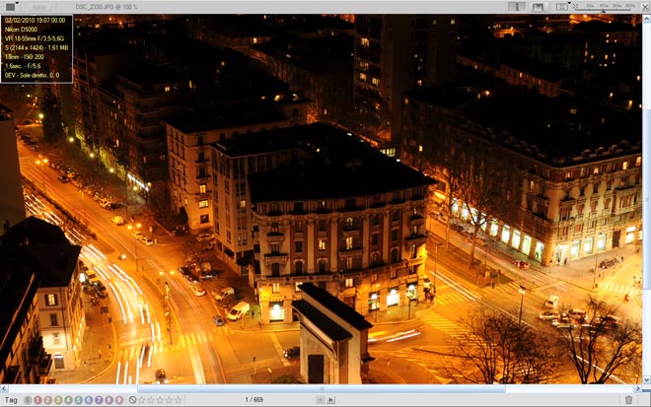Close the image viewer with X
Image resolution: width=651 pixels, height=407 pixels.
click(x=643, y=6)
